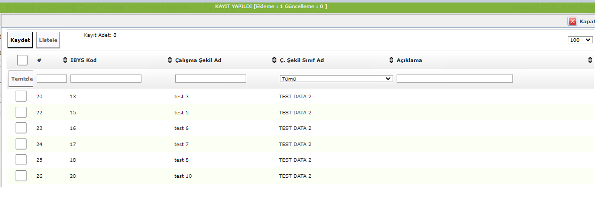
Task: Click the red Kapat close icon
Action: point(572,21)
